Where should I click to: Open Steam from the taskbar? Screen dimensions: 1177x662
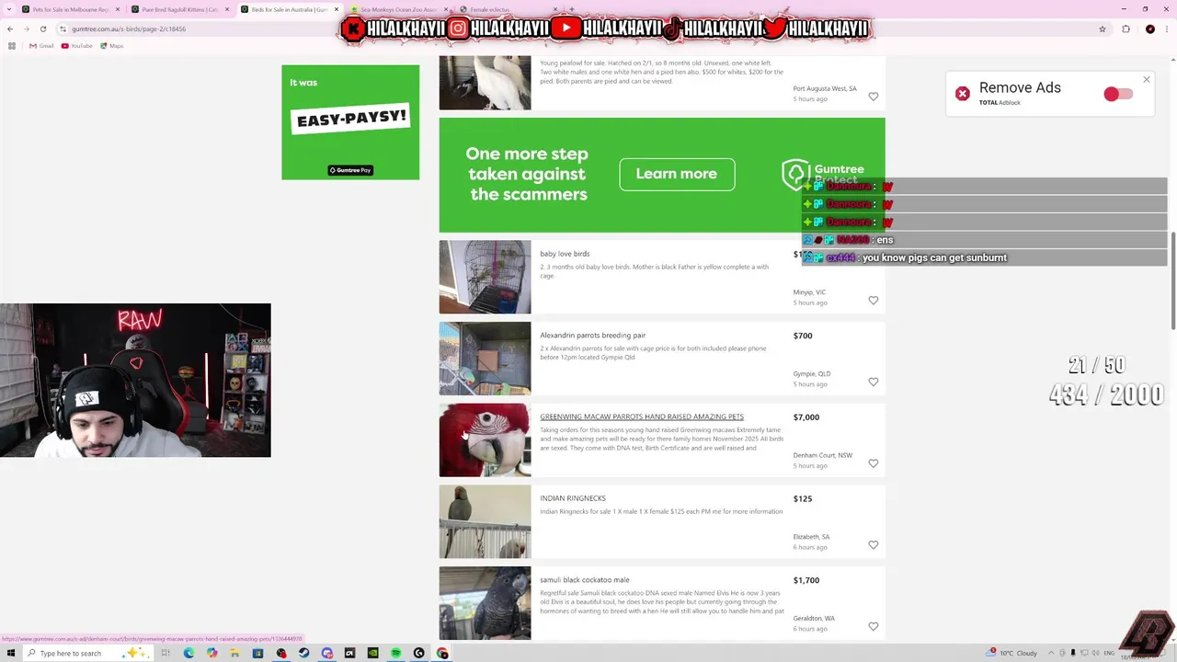tap(303, 653)
